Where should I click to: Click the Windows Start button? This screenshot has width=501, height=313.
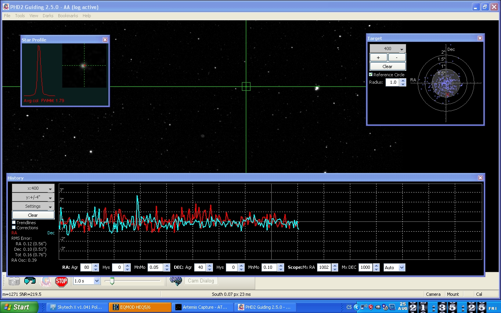point(19,307)
